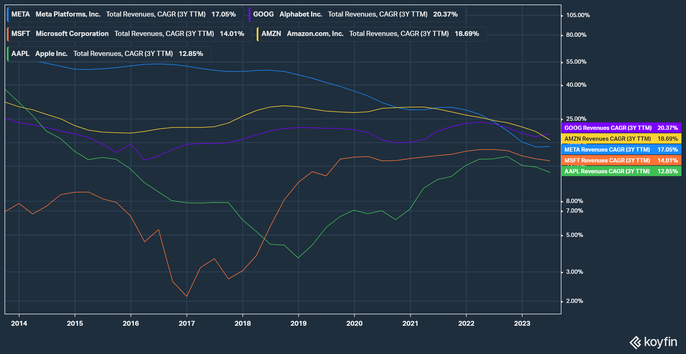
Task: Click the 2014 label on the time axis
Action: coord(19,323)
